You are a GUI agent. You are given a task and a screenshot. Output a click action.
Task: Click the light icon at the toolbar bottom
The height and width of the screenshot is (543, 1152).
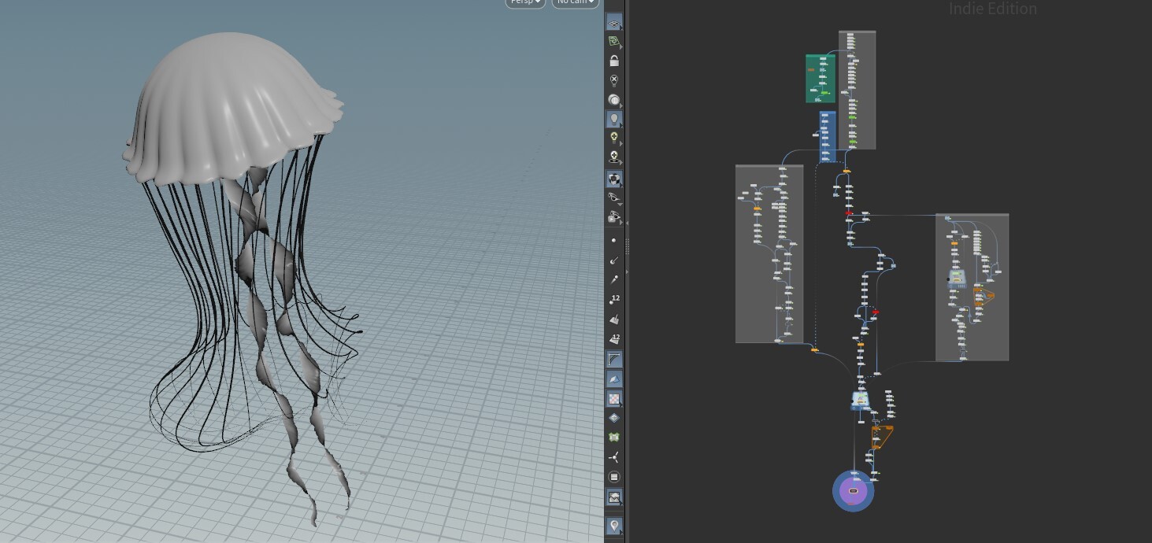[x=614, y=525]
